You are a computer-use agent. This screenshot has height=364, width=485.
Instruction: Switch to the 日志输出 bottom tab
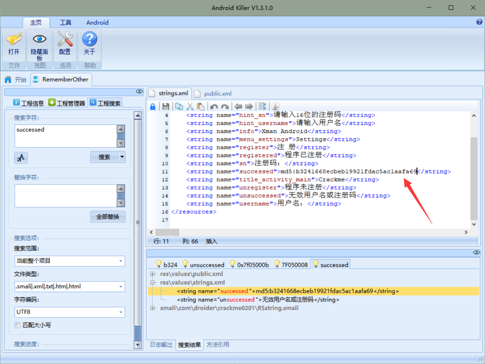pos(161,344)
